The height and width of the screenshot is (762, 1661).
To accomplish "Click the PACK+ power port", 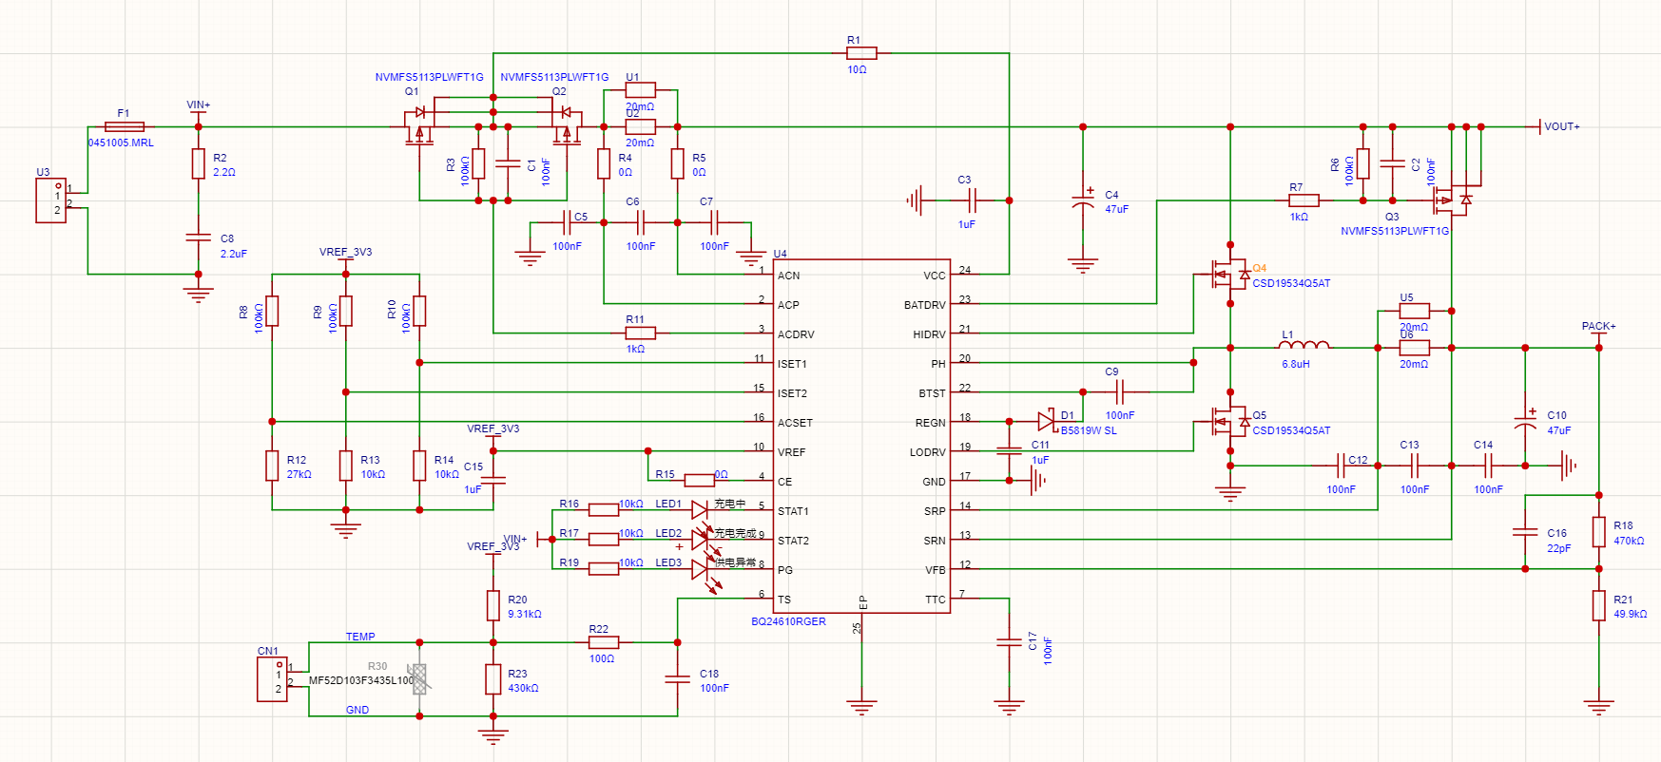I will tap(1598, 330).
